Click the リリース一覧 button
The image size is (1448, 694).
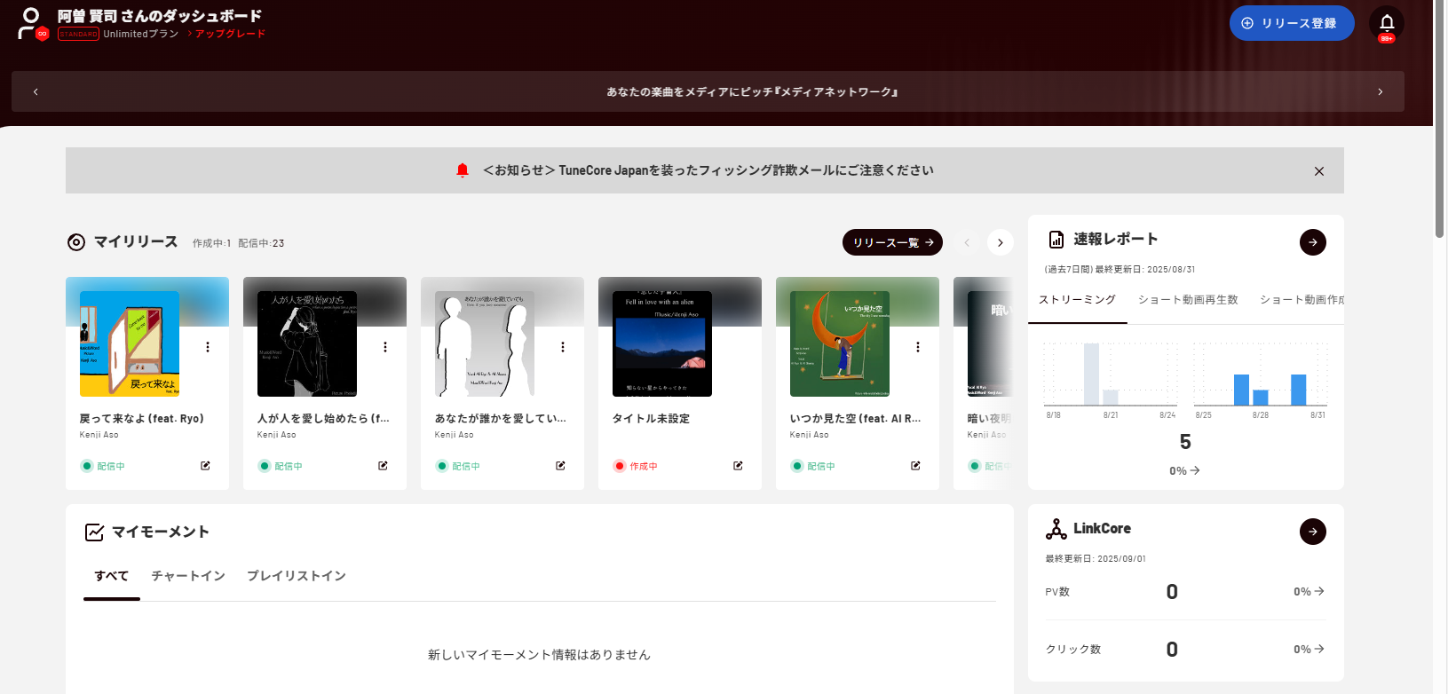pyautogui.click(x=892, y=242)
